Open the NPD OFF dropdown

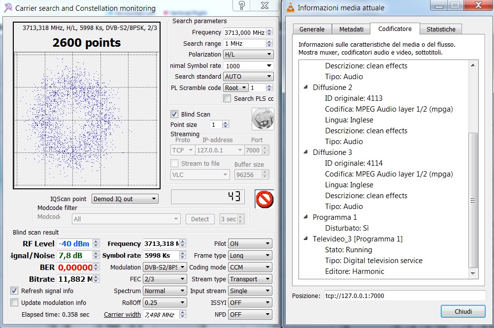(x=250, y=315)
